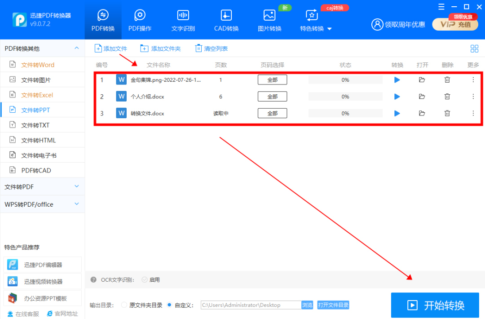Select the 自定义 output radio button
The height and width of the screenshot is (319, 485).
click(169, 305)
